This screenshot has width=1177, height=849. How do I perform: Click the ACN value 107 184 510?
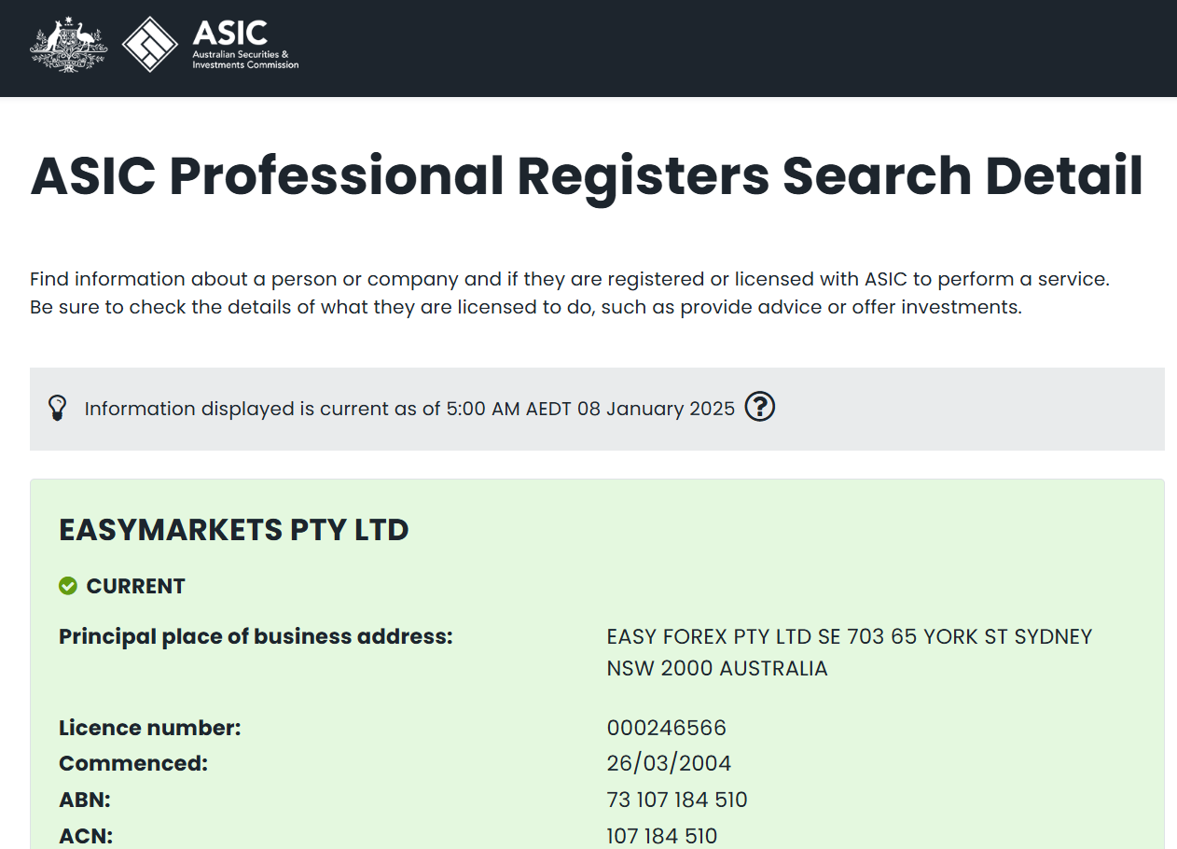click(661, 835)
